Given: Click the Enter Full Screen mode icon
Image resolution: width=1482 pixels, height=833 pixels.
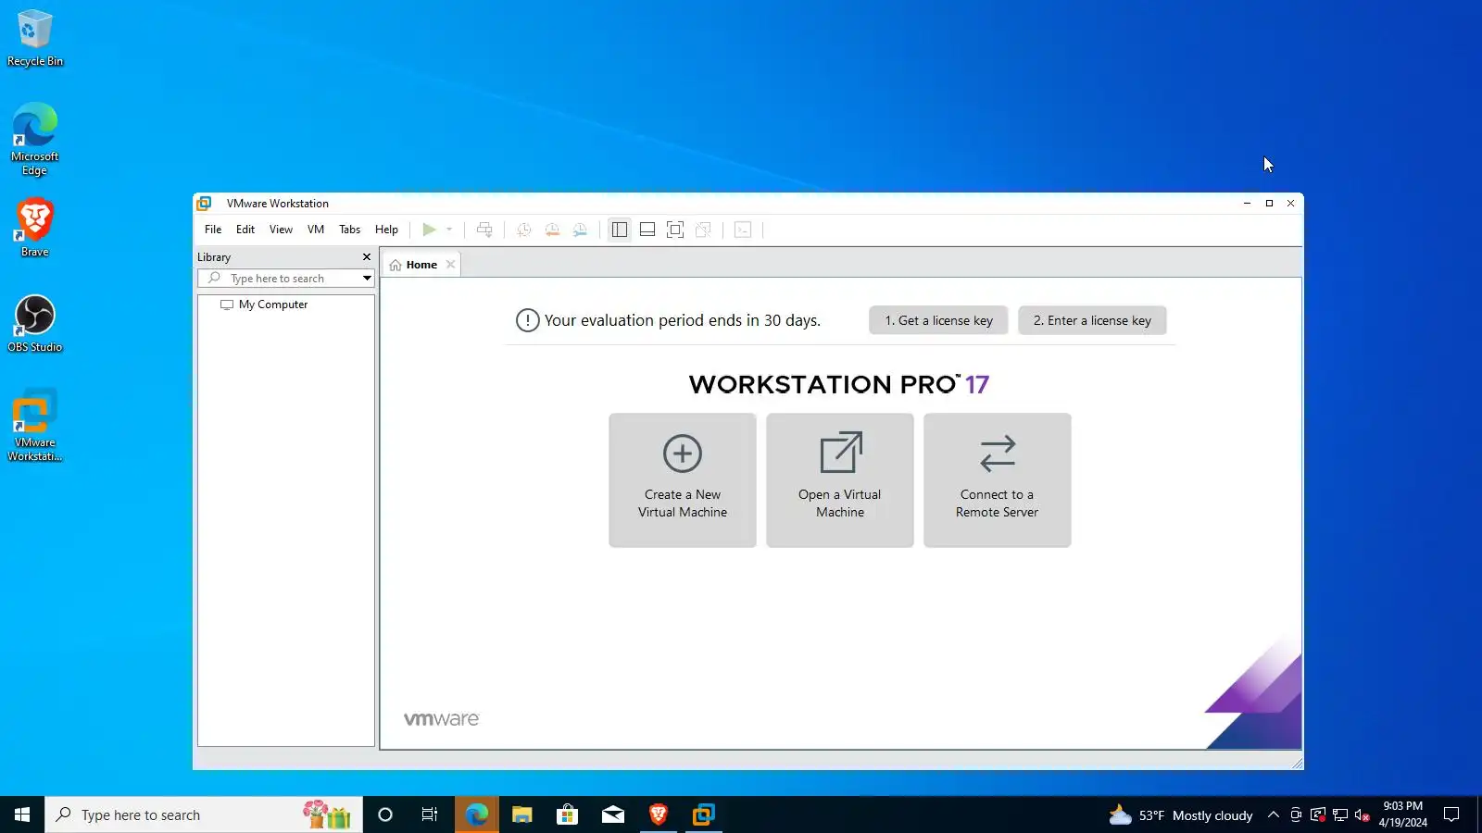Looking at the screenshot, I should [x=675, y=230].
